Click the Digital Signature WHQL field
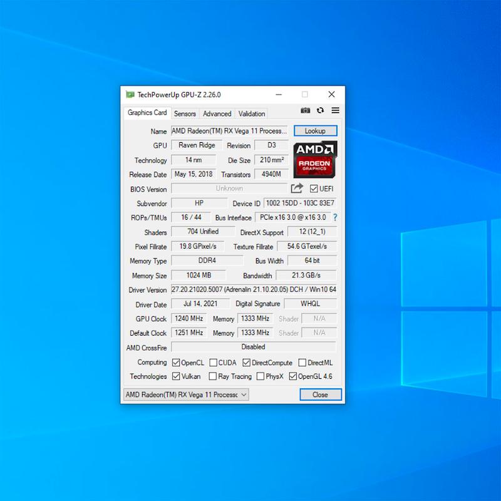 point(310,304)
